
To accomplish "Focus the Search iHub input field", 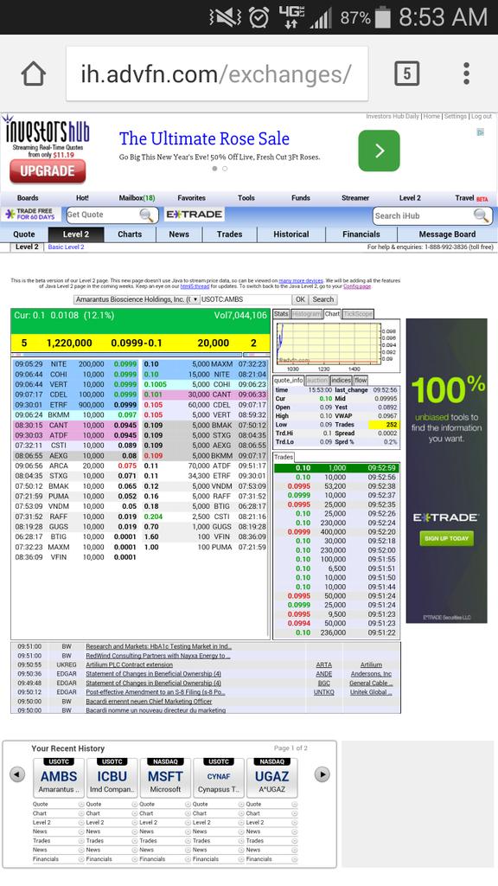I will point(424,215).
